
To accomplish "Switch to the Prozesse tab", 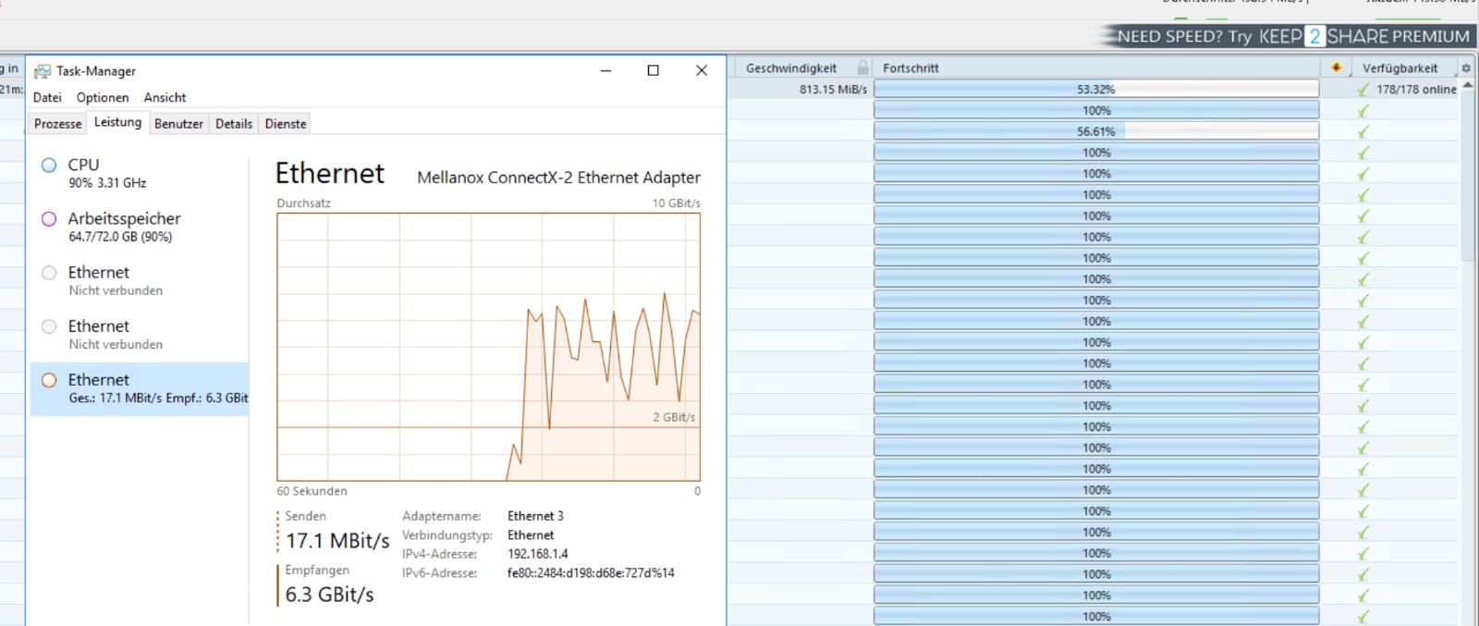I will [x=57, y=124].
